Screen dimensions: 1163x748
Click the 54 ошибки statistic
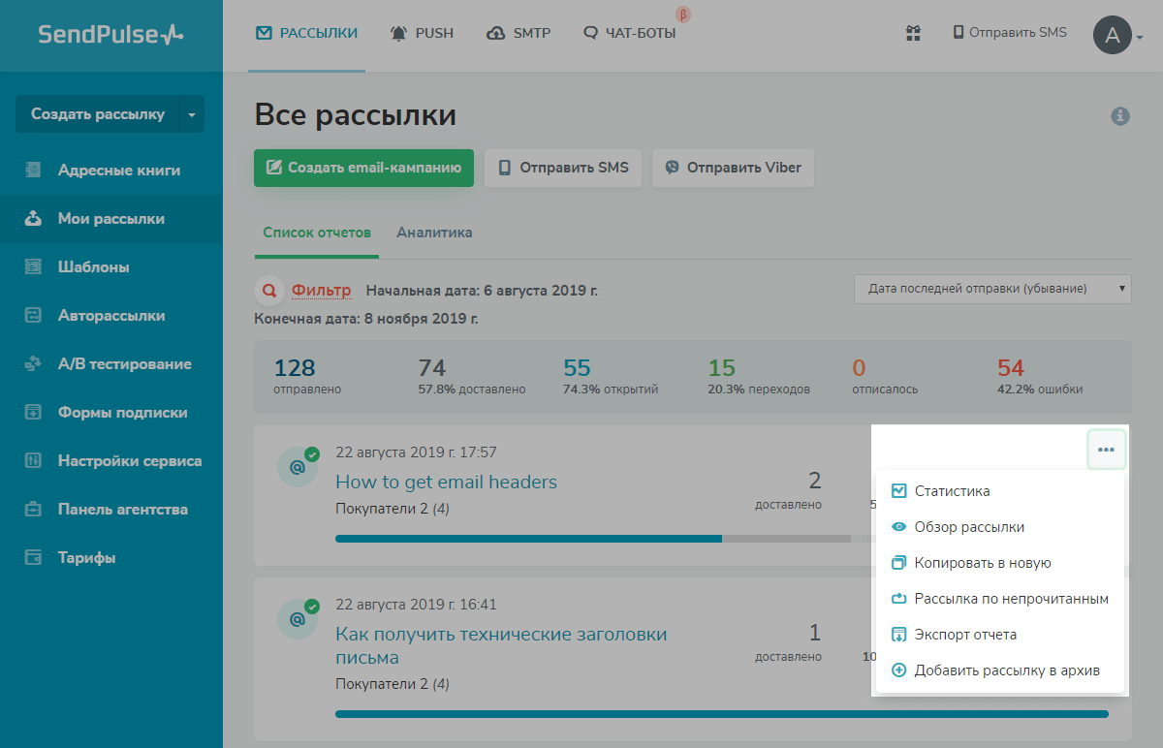click(1040, 377)
